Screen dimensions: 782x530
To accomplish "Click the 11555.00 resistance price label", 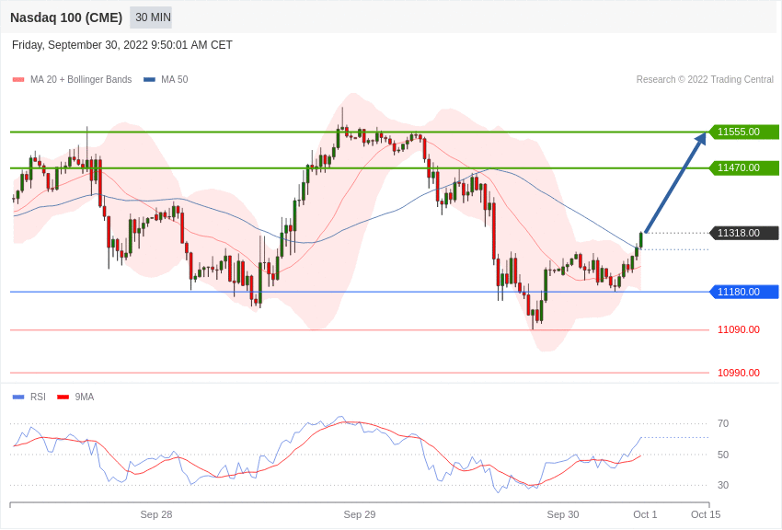I will point(744,132).
